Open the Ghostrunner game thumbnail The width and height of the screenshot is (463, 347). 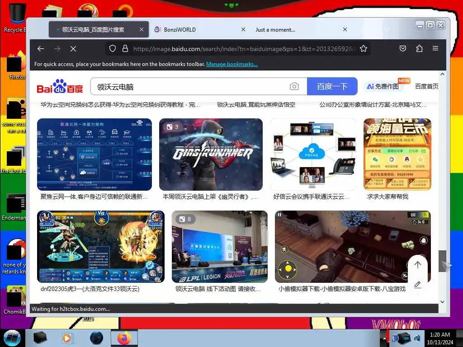211,155
